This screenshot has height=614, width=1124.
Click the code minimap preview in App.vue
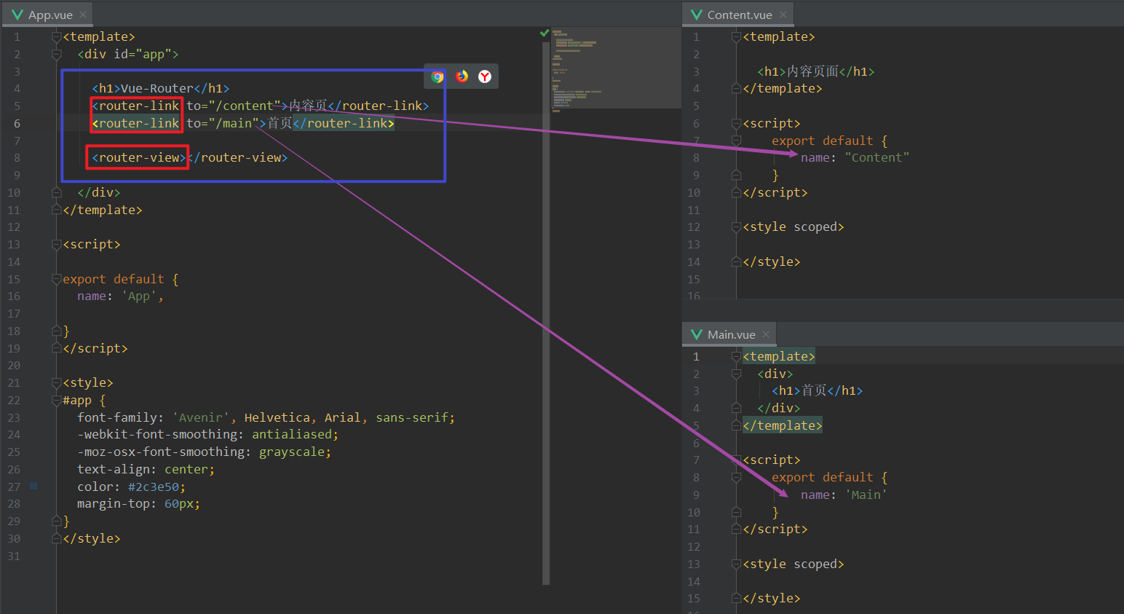click(x=615, y=69)
